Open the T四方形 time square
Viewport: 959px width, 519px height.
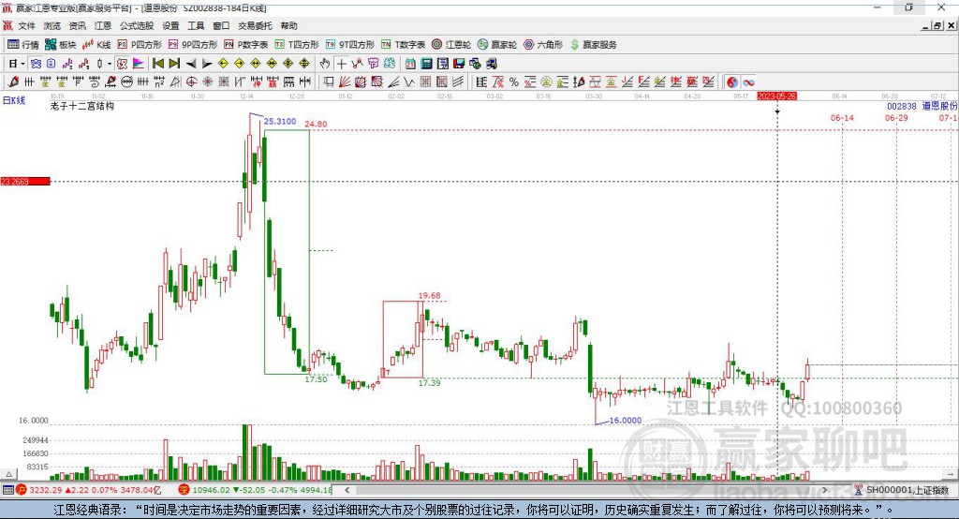coord(297,45)
